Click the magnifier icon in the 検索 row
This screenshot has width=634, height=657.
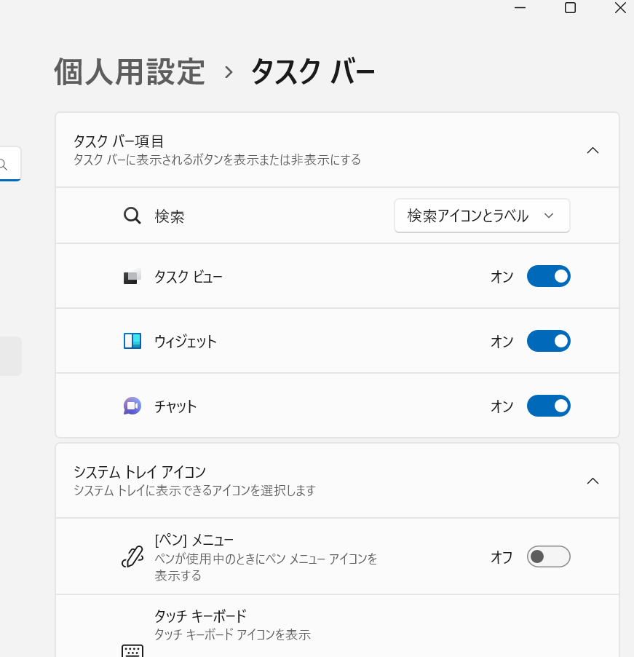(132, 216)
